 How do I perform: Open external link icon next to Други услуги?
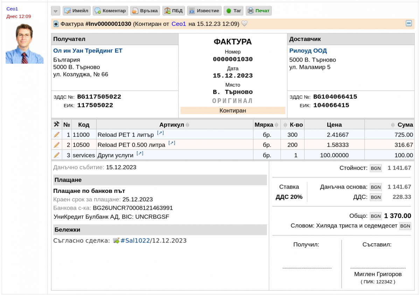coord(140,153)
